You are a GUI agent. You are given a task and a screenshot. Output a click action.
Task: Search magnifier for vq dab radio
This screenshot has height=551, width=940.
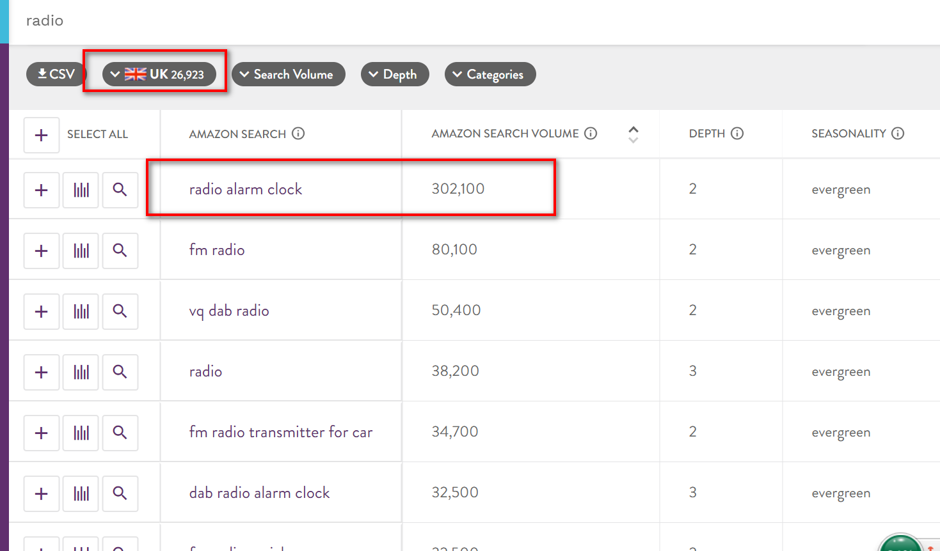tap(120, 311)
